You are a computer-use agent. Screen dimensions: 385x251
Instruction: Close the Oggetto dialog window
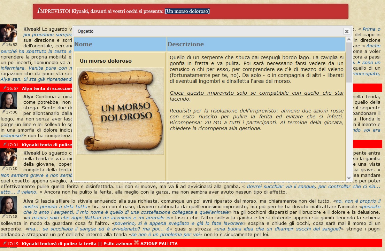coord(346,31)
